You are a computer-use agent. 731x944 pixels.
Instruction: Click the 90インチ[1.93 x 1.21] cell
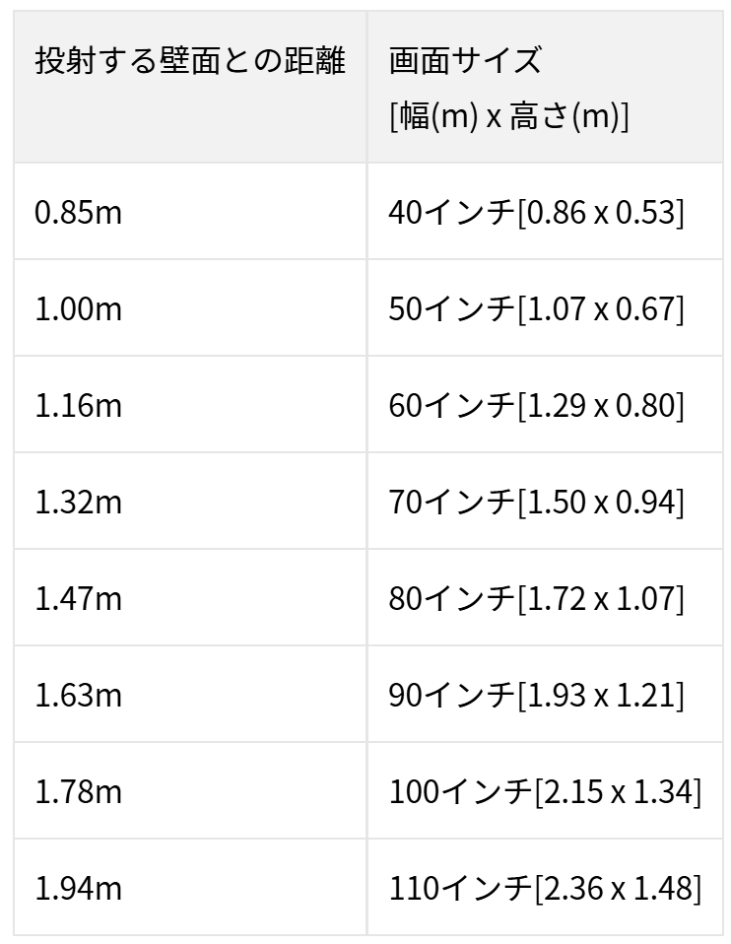[537, 695]
